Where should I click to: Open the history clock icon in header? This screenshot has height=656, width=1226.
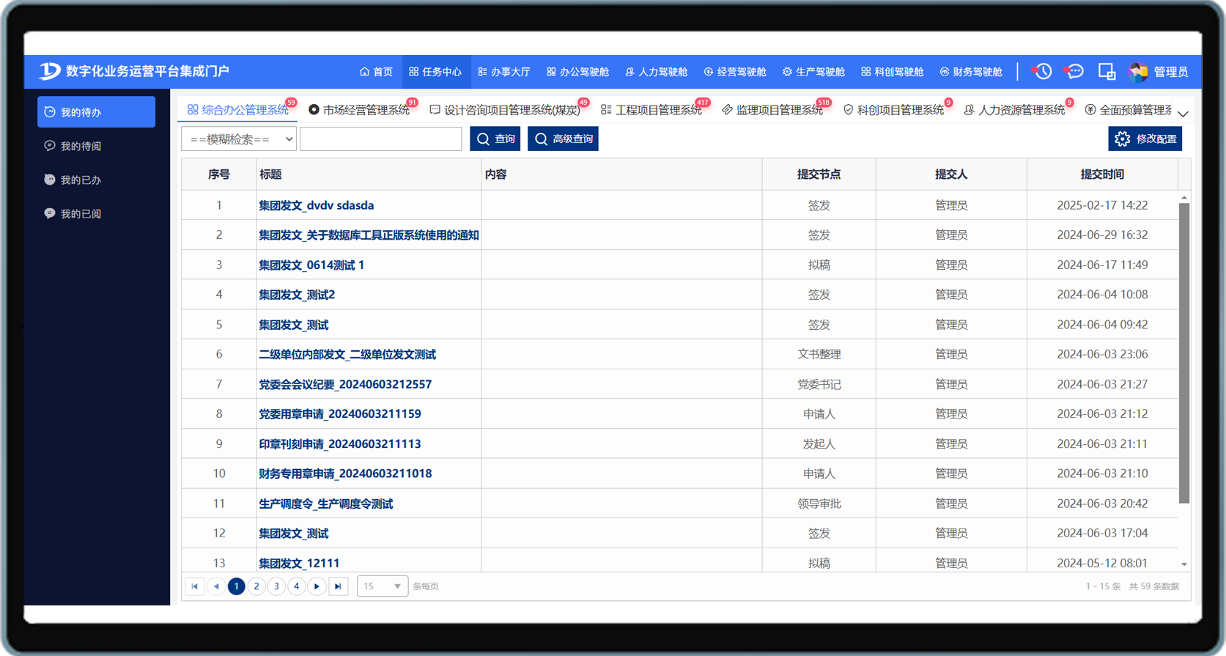click(1042, 71)
